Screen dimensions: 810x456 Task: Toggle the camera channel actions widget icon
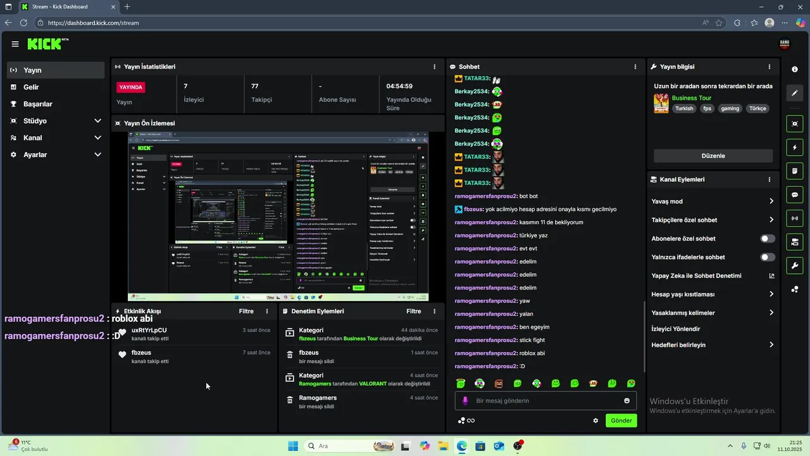click(795, 242)
